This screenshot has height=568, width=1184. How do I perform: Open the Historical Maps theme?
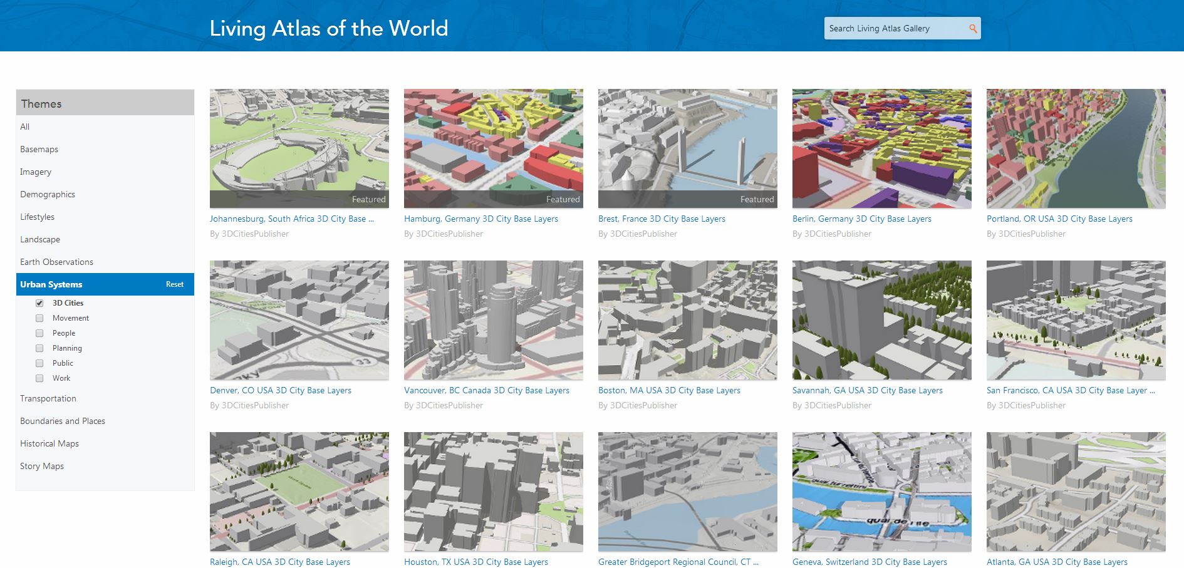[x=105, y=443]
